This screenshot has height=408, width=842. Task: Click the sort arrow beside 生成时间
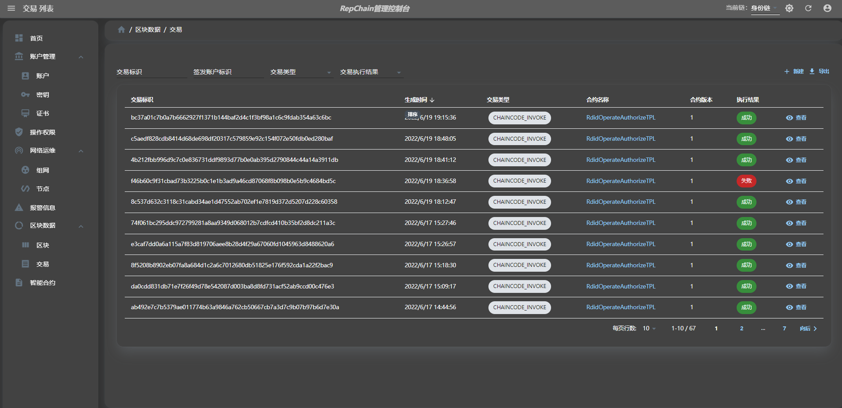[432, 100]
